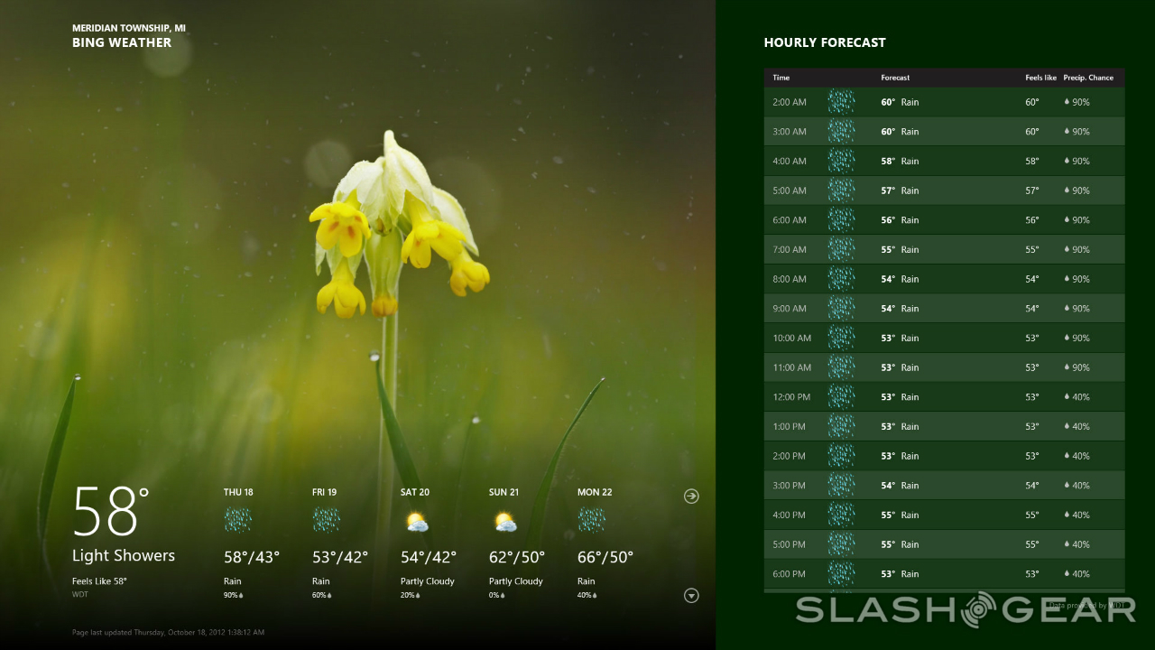Select the 57° Rain forecast at 5:00 AM
1155x650 pixels.
pos(901,190)
